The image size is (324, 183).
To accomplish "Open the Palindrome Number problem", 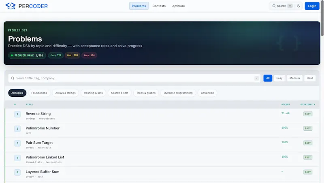I will [43, 128].
